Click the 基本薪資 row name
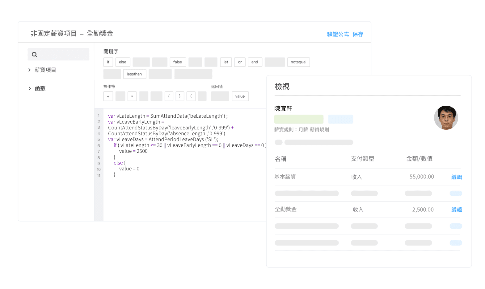Image resolution: width=485 pixels, height=289 pixels. click(285, 177)
